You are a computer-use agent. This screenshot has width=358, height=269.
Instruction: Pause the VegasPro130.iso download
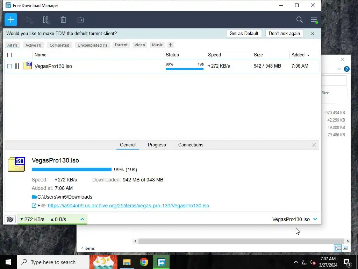[17, 66]
